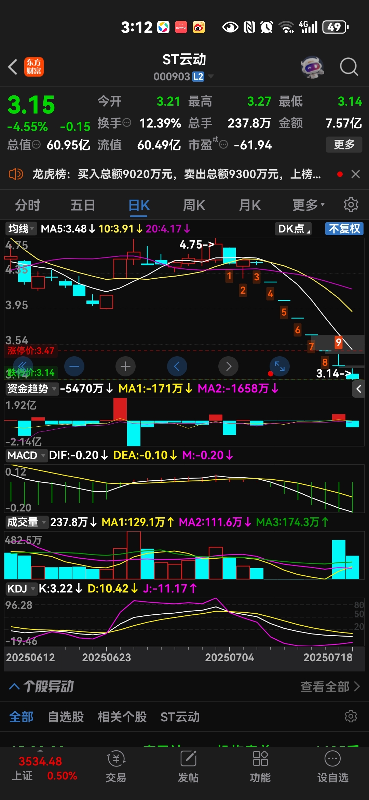Image resolution: width=369 pixels, height=800 pixels.
Task: Tap the 市盈 info circle icon
Action: point(223,145)
